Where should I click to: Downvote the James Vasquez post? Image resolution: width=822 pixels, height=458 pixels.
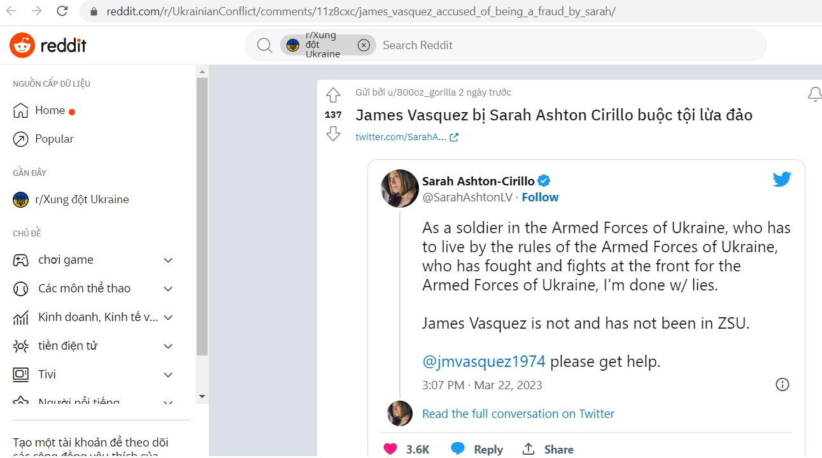click(x=333, y=134)
